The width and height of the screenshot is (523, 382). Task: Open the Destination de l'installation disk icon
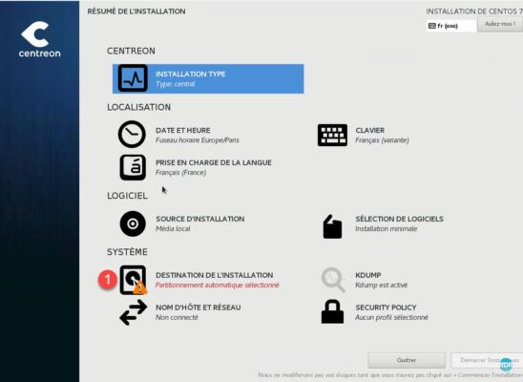[x=133, y=280]
